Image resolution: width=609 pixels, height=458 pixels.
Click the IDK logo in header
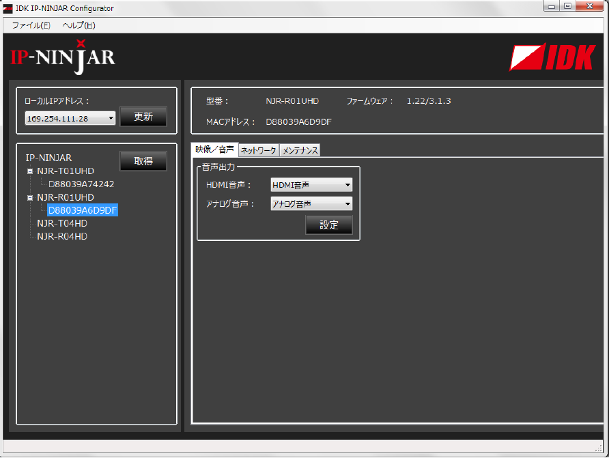[x=552, y=58]
